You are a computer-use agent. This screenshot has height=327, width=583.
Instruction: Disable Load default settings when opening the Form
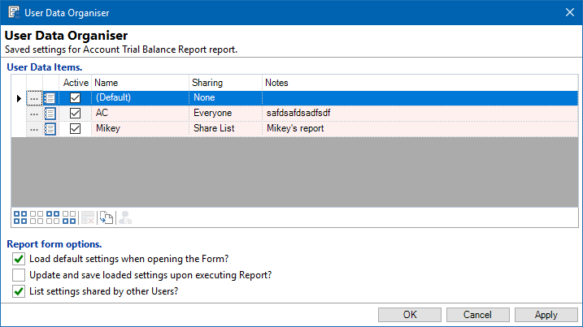[19, 259]
